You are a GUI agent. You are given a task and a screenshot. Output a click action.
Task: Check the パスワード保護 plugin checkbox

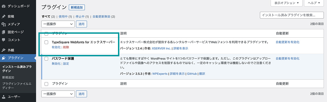tap(46, 58)
